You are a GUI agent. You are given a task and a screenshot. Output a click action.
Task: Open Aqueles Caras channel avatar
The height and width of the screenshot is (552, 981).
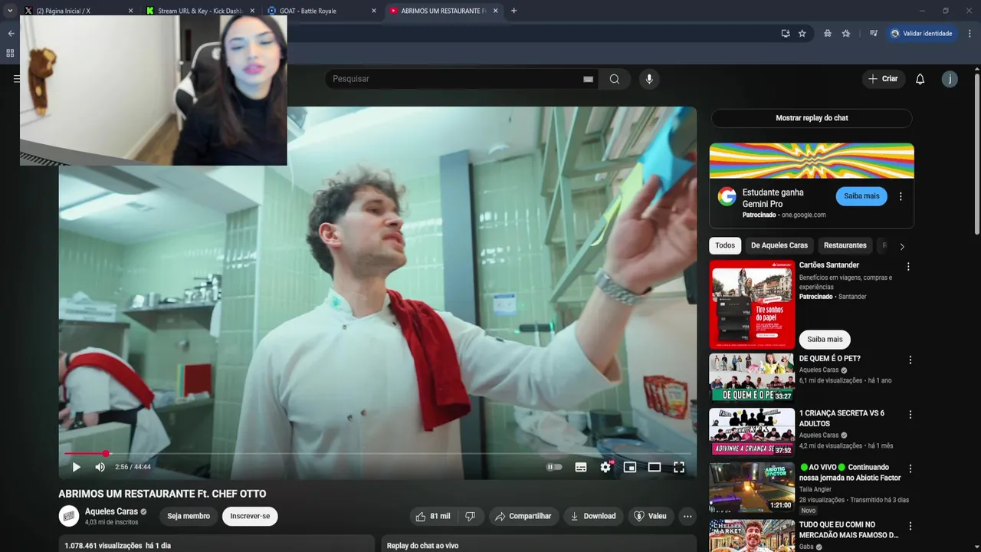coord(69,516)
